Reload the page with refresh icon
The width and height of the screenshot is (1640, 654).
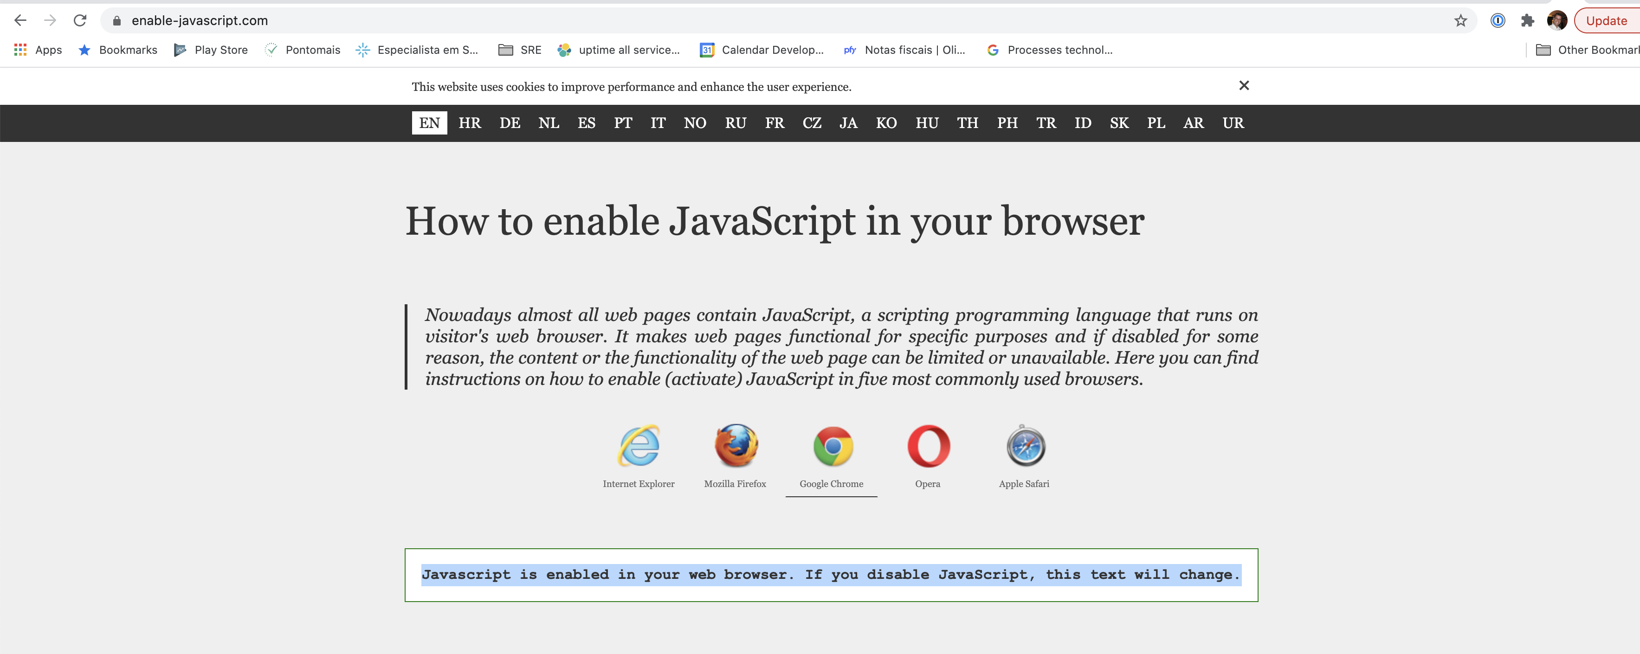click(x=80, y=20)
